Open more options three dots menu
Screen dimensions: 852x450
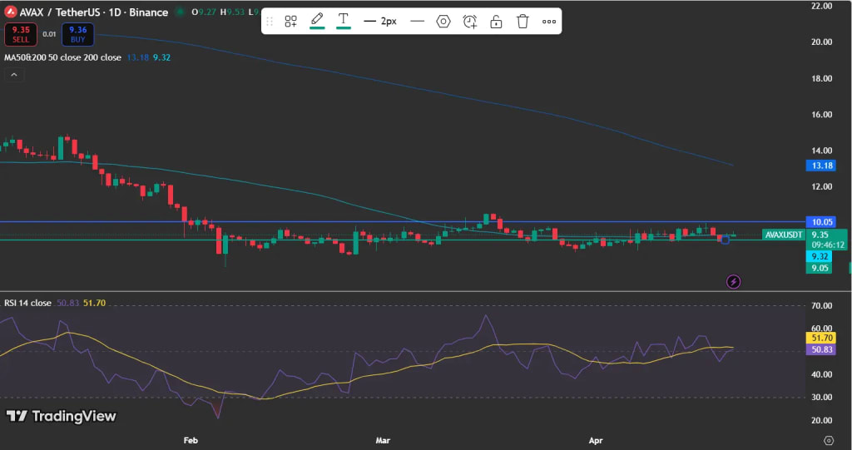coord(549,21)
